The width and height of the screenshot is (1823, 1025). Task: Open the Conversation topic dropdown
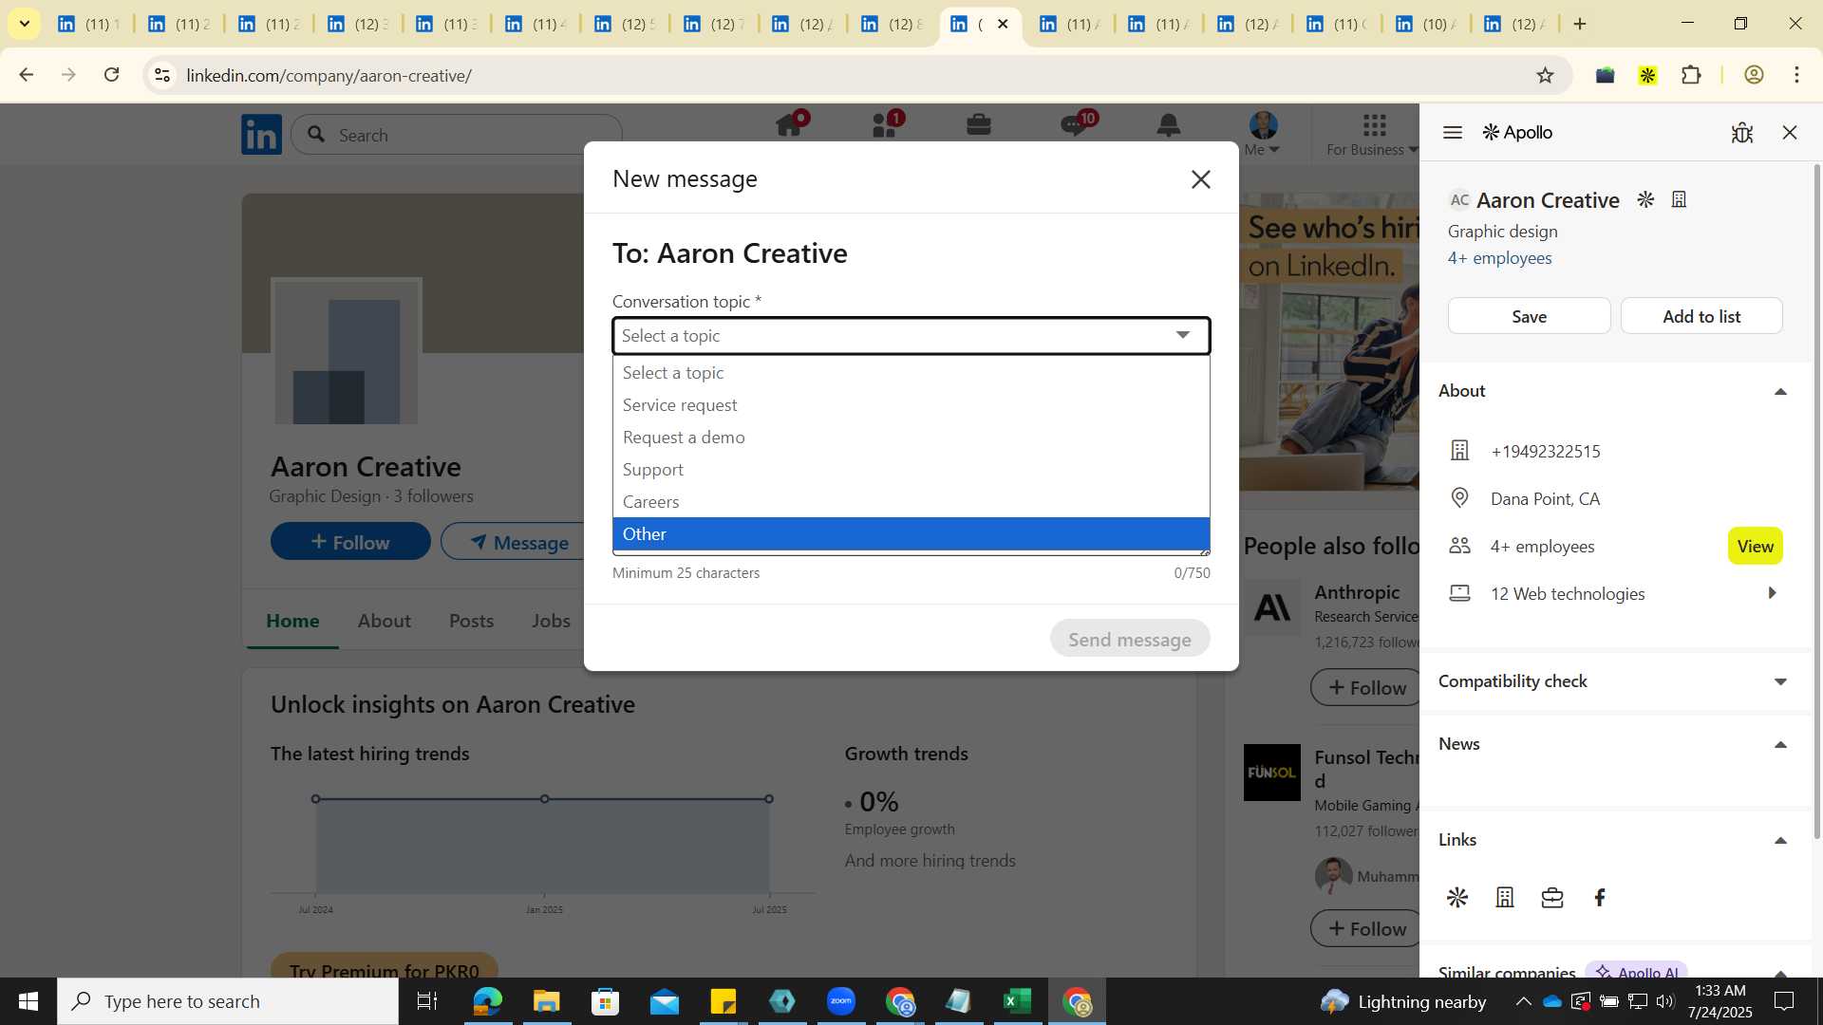click(911, 336)
